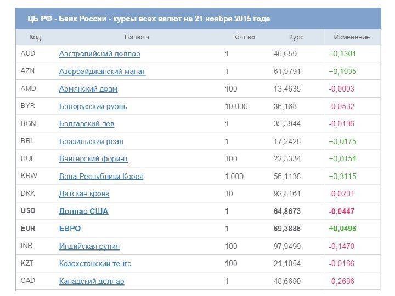Click the Валюта column header
The image size is (395, 296).
pos(137,37)
